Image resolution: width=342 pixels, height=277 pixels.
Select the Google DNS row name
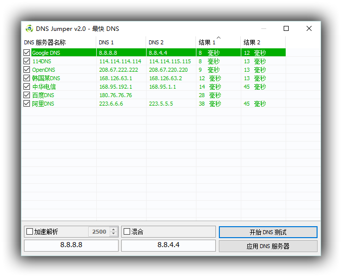pos(46,53)
